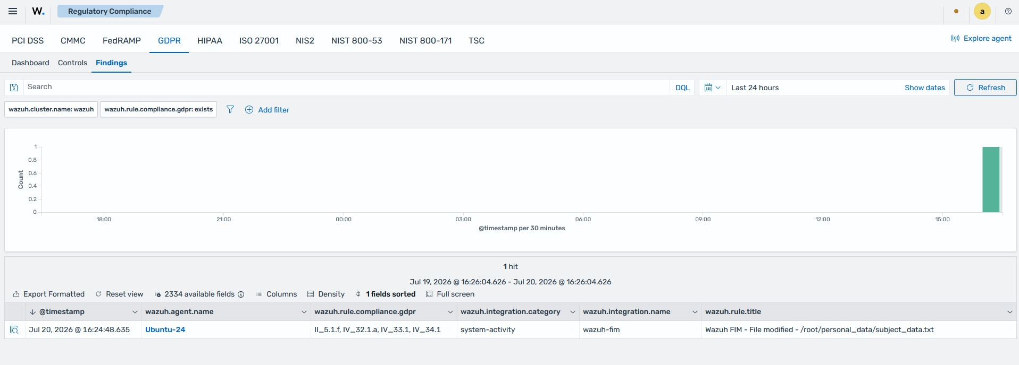Open wazuh.integration.category column menu chevron
The width and height of the screenshot is (1019, 365).
pyautogui.click(x=572, y=312)
